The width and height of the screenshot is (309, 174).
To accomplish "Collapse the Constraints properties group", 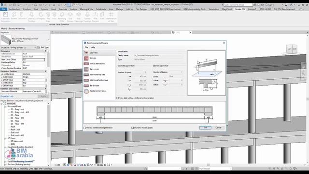I will point(45,51).
